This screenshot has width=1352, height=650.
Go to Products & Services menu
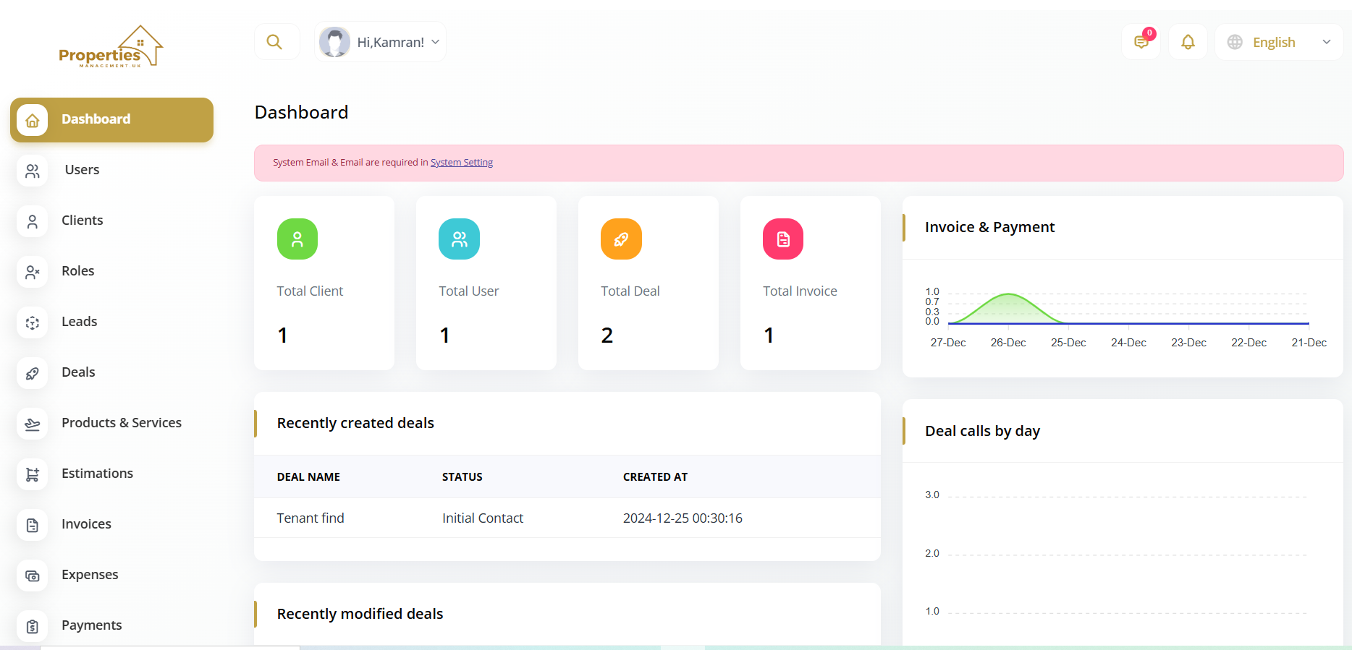tap(122, 423)
